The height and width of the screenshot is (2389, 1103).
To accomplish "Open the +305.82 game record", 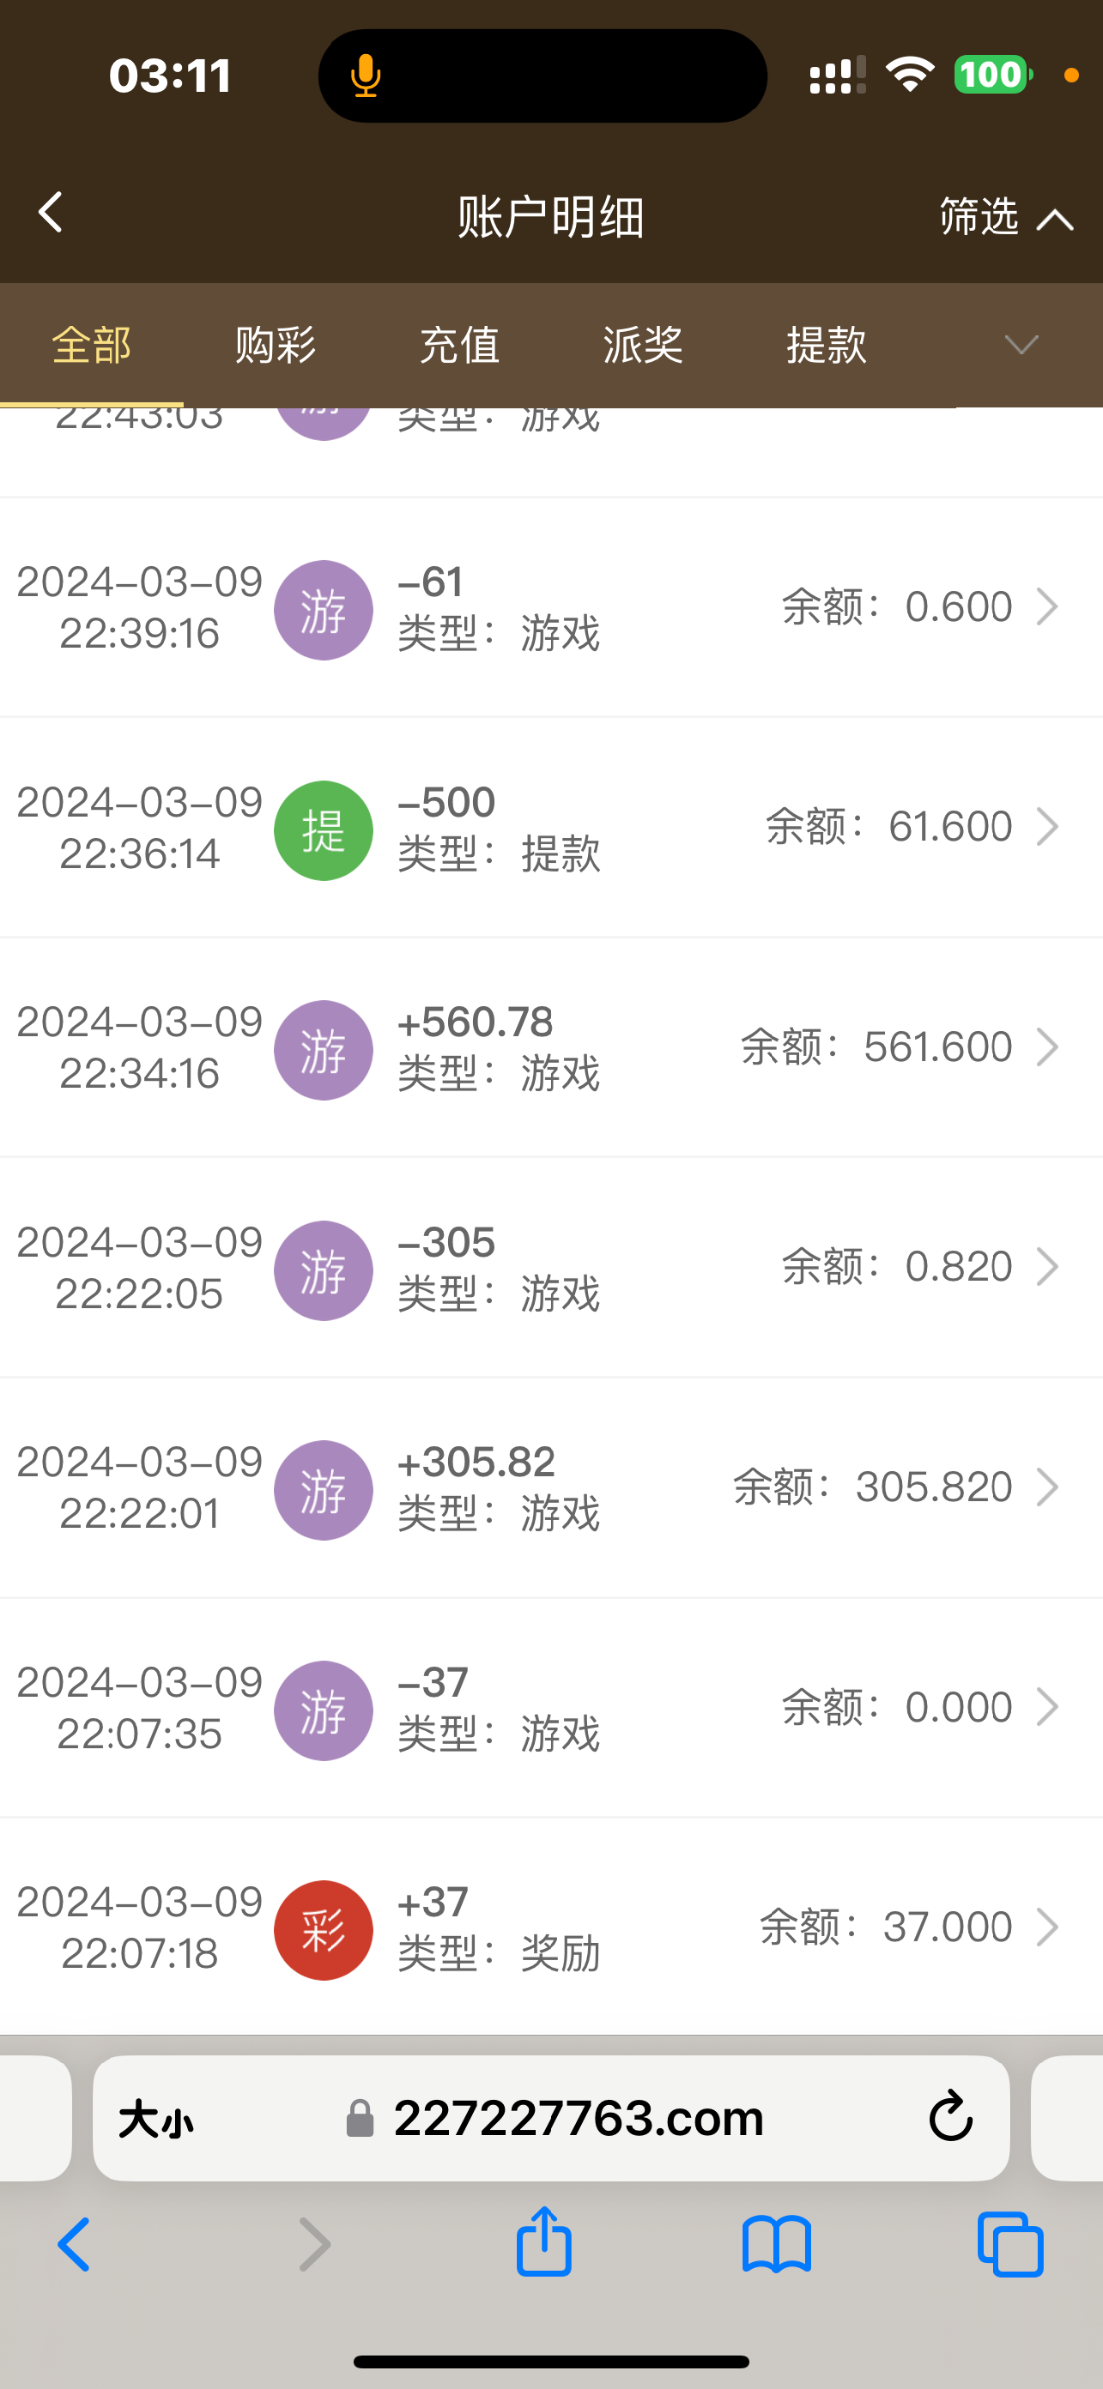I will 551,1487.
